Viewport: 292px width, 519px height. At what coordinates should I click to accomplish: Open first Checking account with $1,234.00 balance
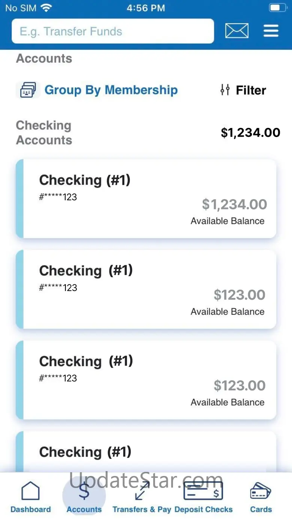(146, 199)
